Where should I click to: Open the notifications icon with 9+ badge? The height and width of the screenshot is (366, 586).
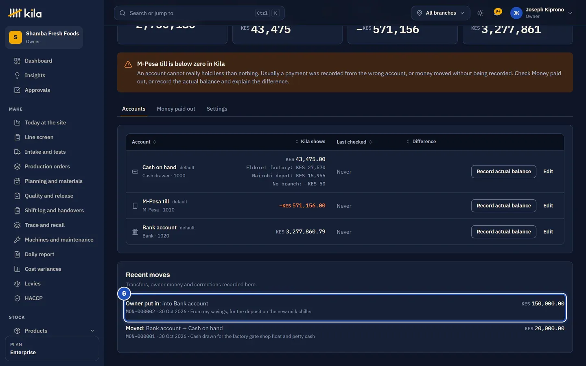point(497,13)
